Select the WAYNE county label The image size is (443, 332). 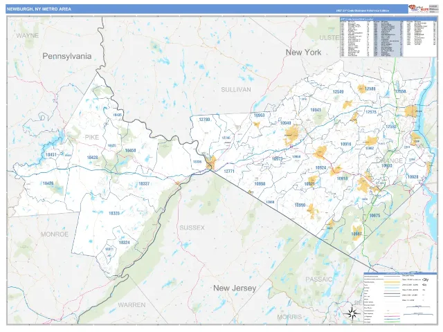coord(28,35)
